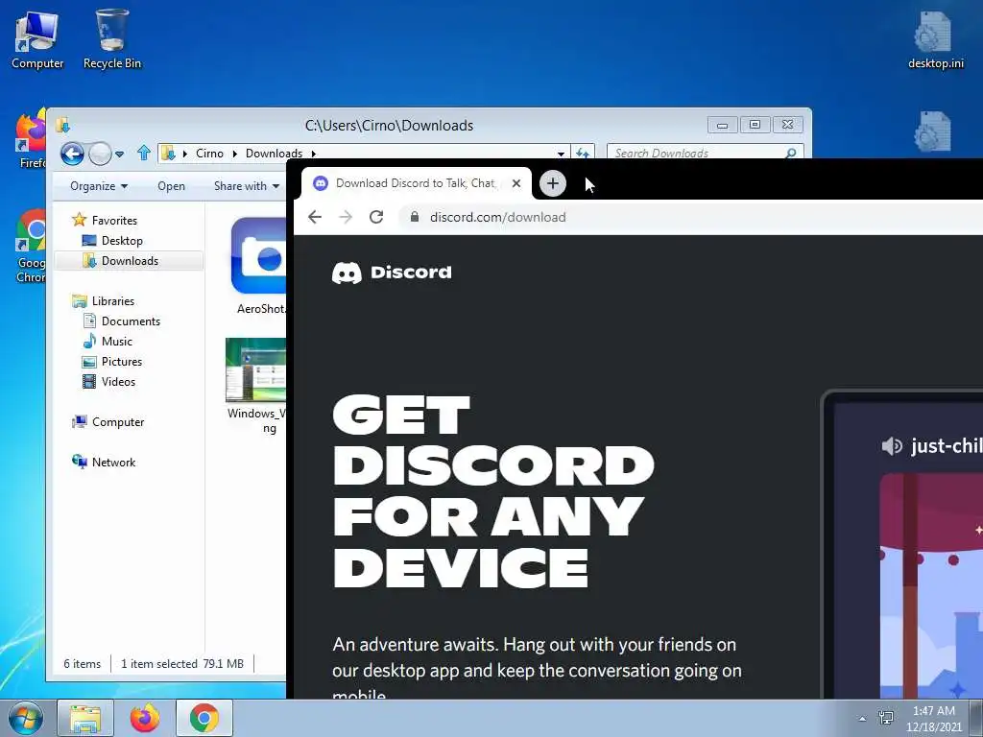983x737 pixels.
Task: Open a new Chrome tab
Action: [552, 183]
